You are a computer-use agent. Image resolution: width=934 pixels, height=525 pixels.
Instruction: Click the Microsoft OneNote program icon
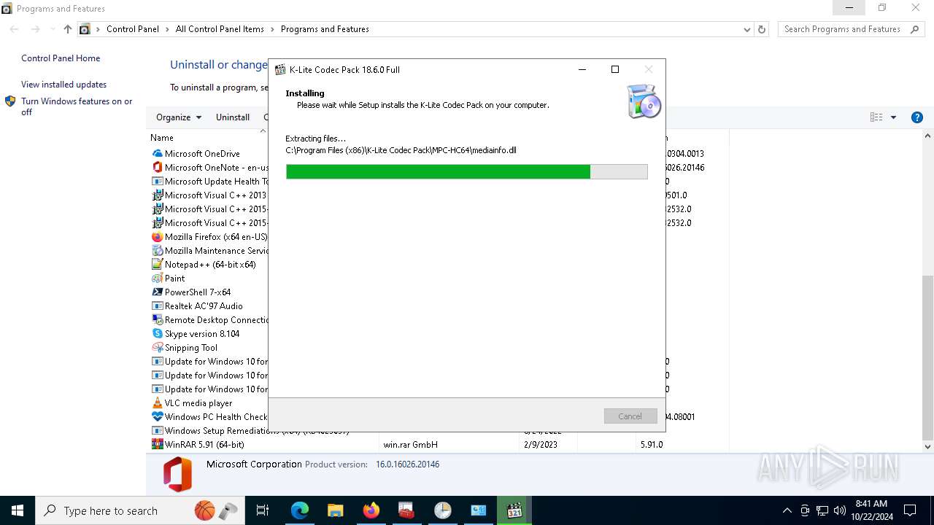[x=157, y=167]
